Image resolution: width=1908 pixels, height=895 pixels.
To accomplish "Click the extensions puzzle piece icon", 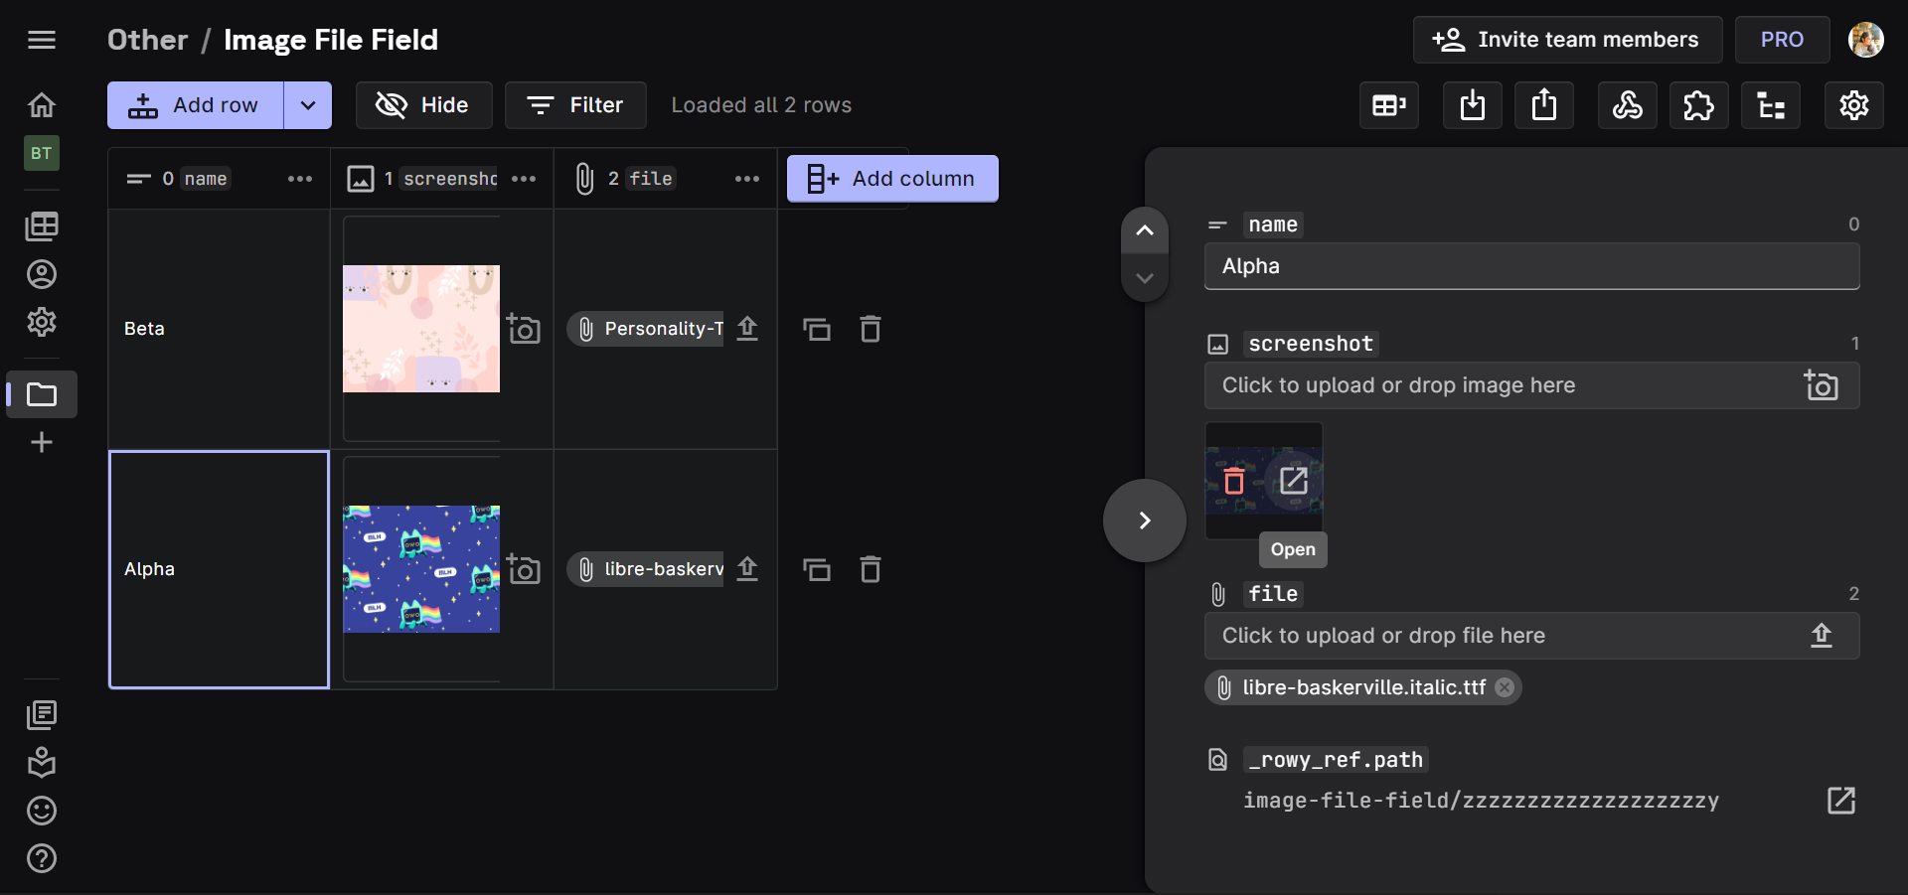I will coord(1698,105).
